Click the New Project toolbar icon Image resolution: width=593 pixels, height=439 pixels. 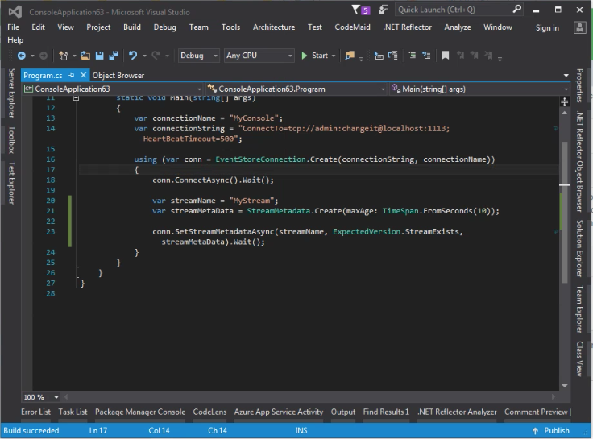coord(63,56)
